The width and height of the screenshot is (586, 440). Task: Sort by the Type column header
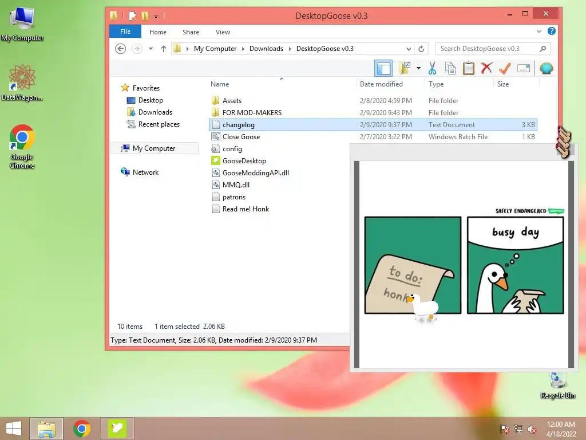[436, 84]
